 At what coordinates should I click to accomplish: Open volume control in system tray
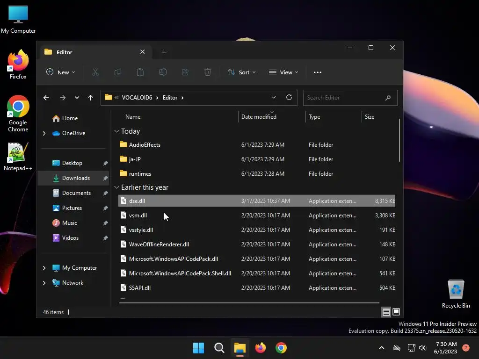pyautogui.click(x=422, y=348)
